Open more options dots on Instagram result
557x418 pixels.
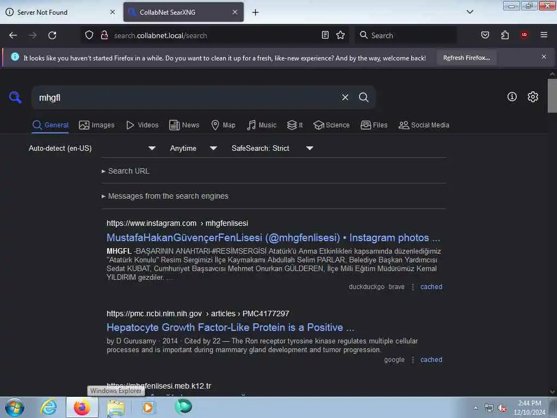pyautogui.click(x=412, y=287)
